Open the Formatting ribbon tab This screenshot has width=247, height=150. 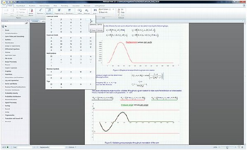[65, 6]
